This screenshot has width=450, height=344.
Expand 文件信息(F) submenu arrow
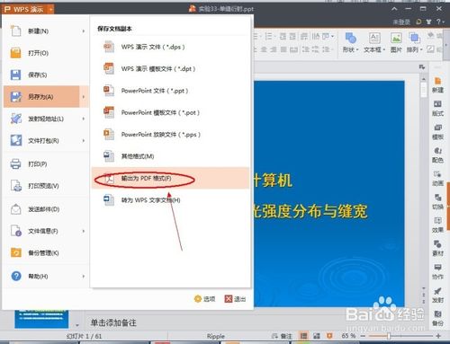(x=84, y=231)
